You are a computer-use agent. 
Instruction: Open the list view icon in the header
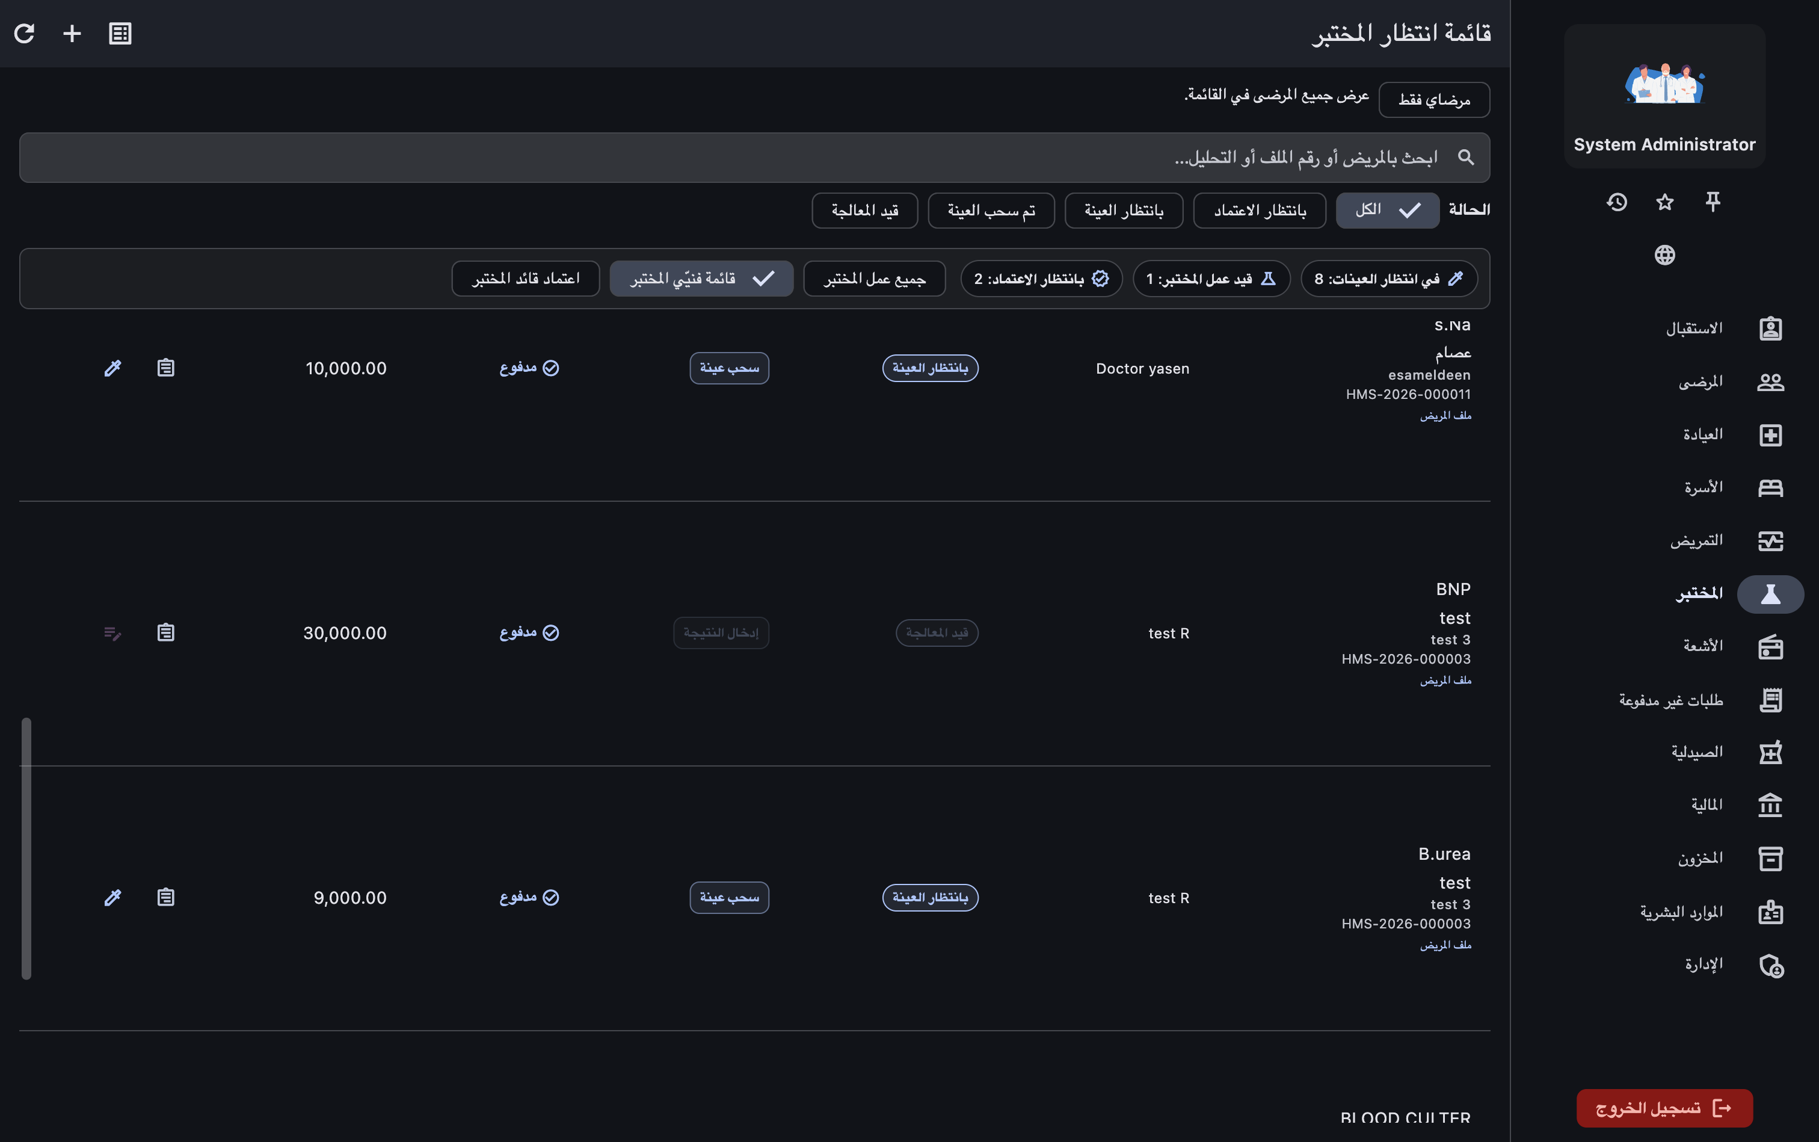[x=120, y=33]
